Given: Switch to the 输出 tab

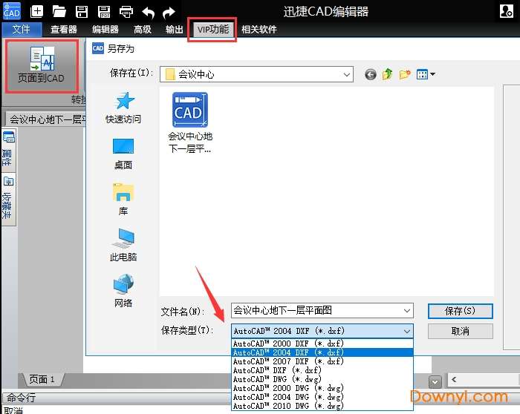Looking at the screenshot, I should (175, 30).
